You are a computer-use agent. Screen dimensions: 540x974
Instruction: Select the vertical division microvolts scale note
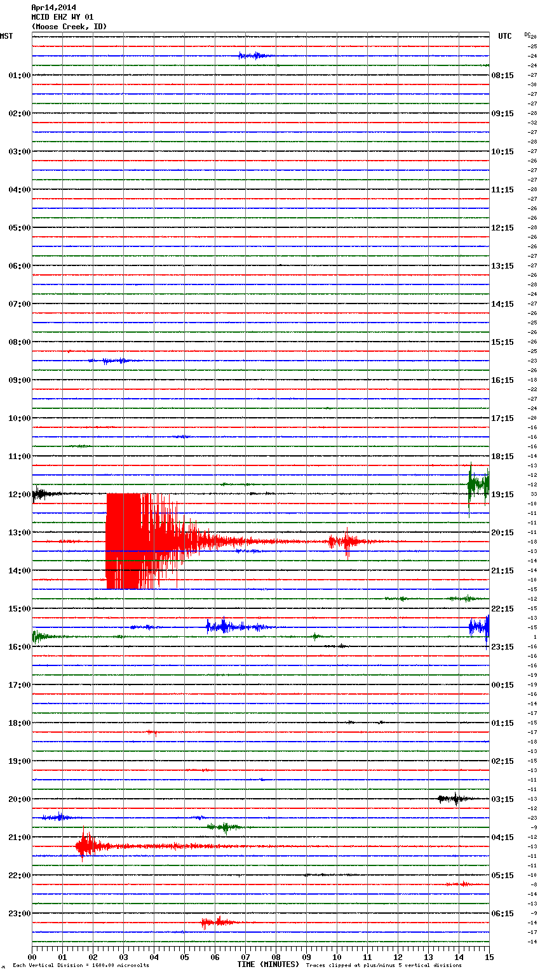point(81,965)
